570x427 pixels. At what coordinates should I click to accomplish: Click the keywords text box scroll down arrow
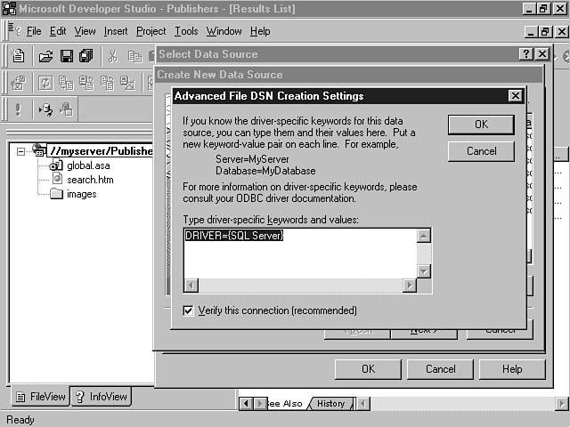(424, 271)
